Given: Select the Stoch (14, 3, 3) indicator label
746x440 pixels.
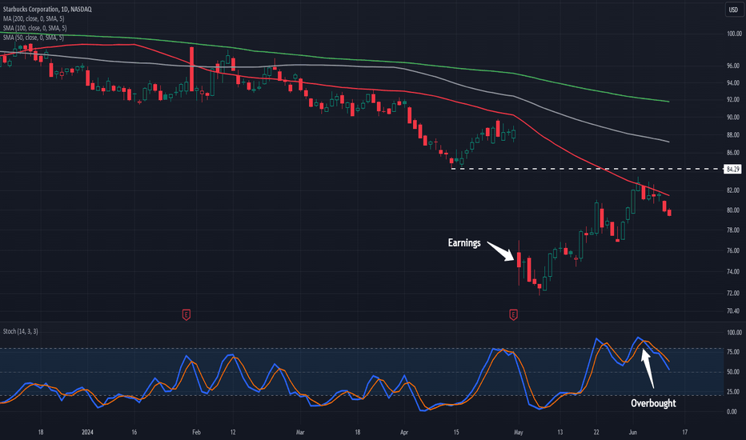Looking at the screenshot, I should 21,331.
